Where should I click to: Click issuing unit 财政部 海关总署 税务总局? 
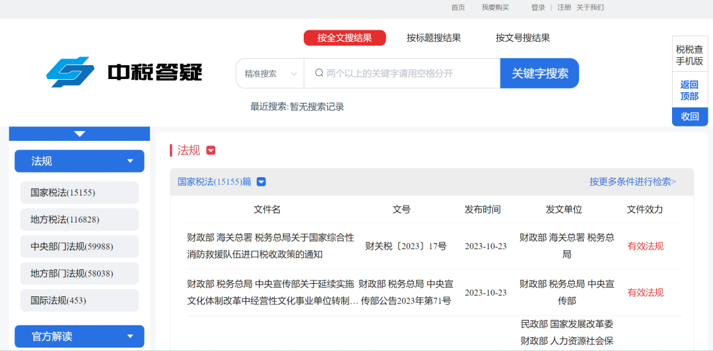pos(566,246)
